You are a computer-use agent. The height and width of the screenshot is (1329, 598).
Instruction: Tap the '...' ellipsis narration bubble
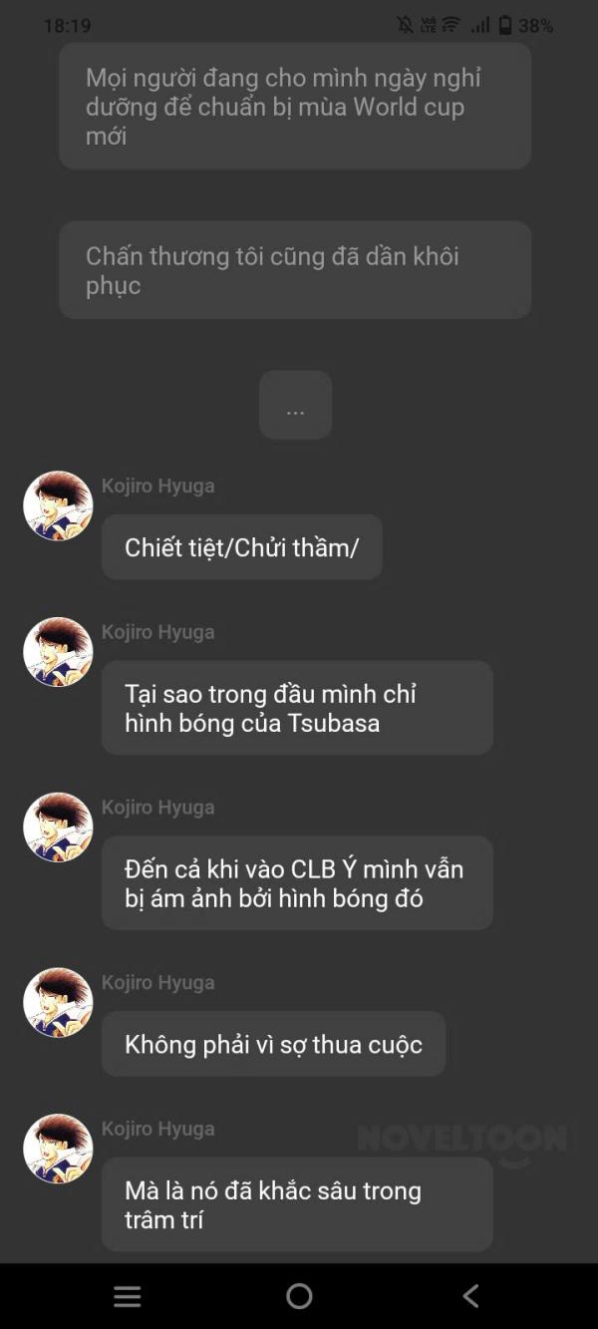[295, 405]
